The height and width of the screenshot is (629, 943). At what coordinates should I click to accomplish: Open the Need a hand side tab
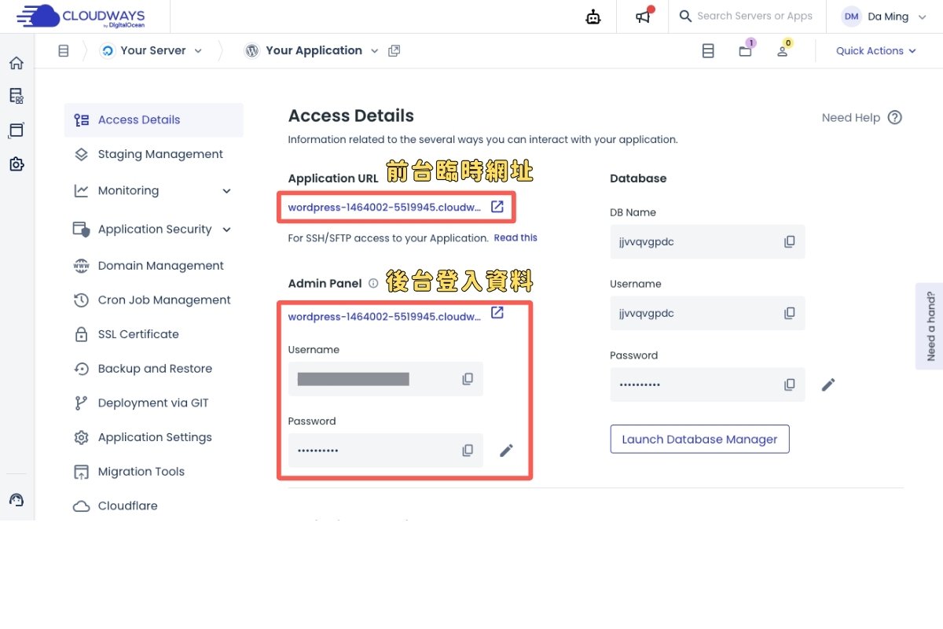[930, 326]
